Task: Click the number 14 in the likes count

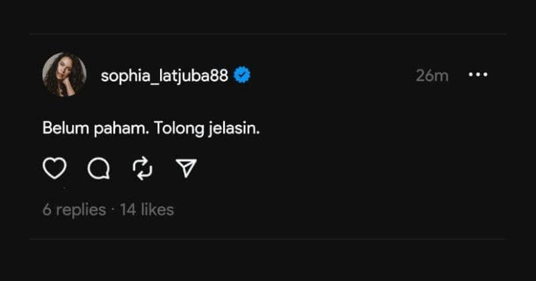Action: (x=127, y=209)
